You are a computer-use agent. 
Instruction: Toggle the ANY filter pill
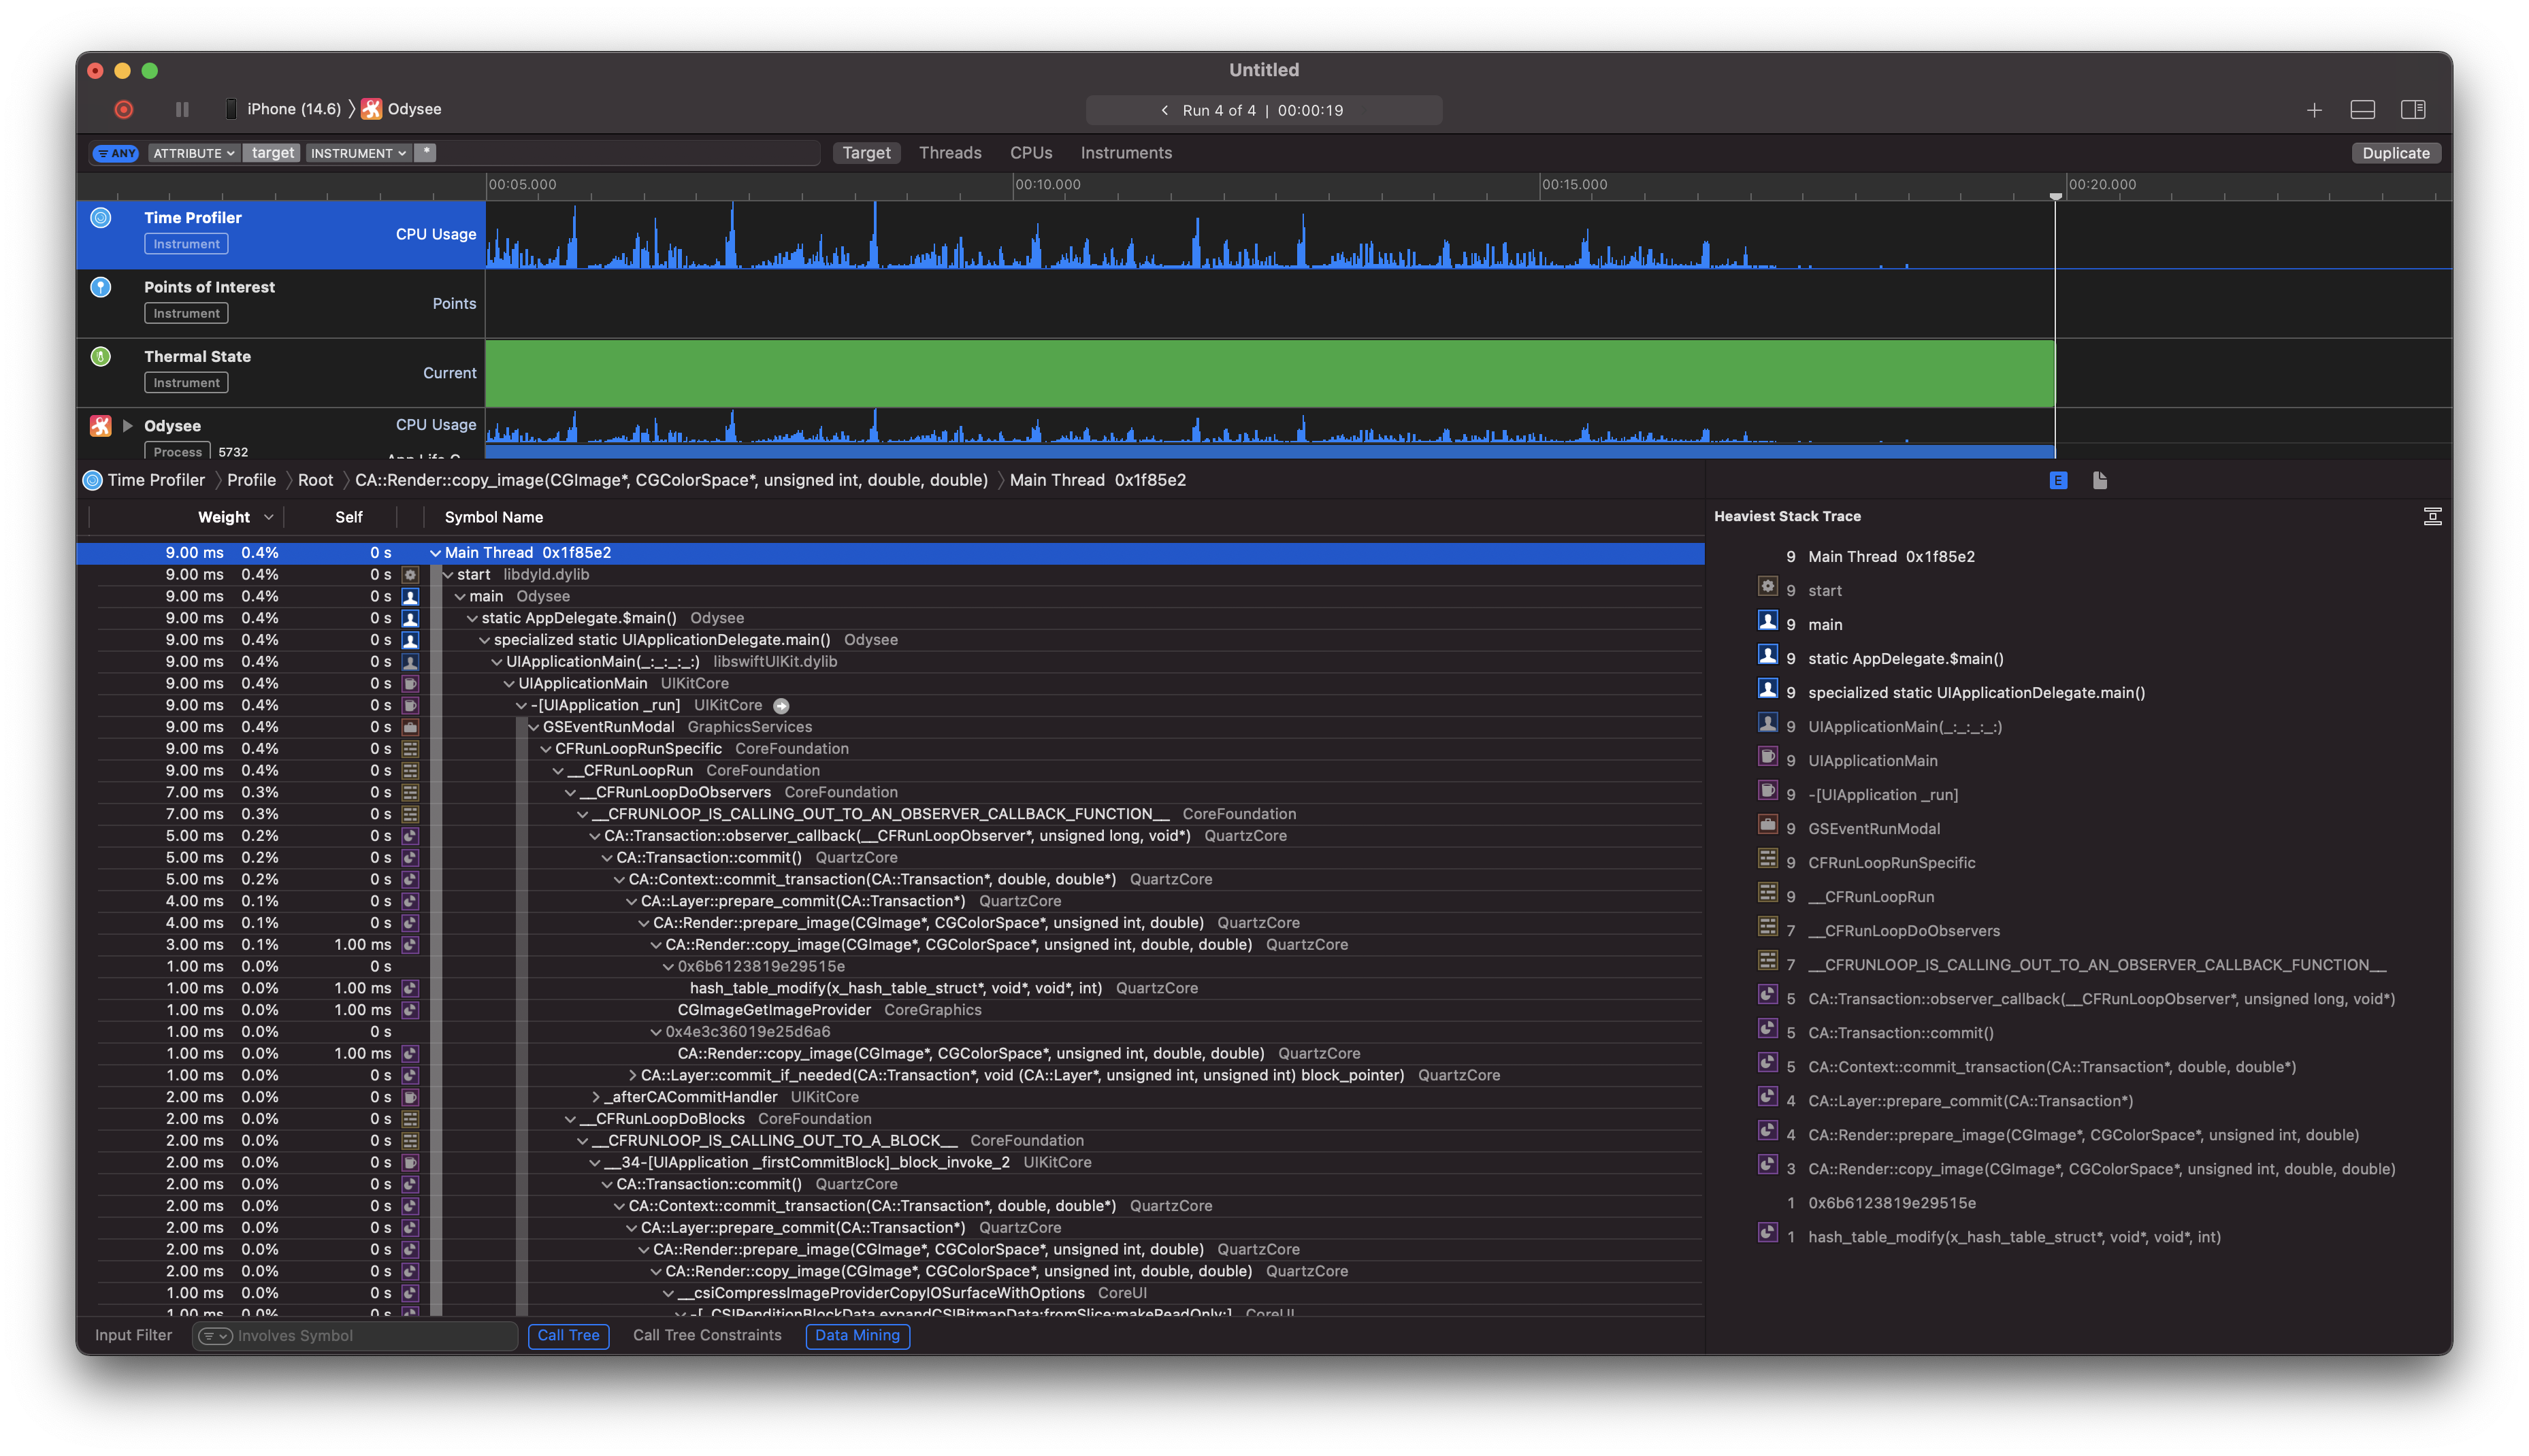coord(116,153)
